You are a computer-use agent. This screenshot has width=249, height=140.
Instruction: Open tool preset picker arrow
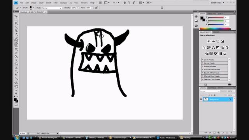[x=20, y=8]
